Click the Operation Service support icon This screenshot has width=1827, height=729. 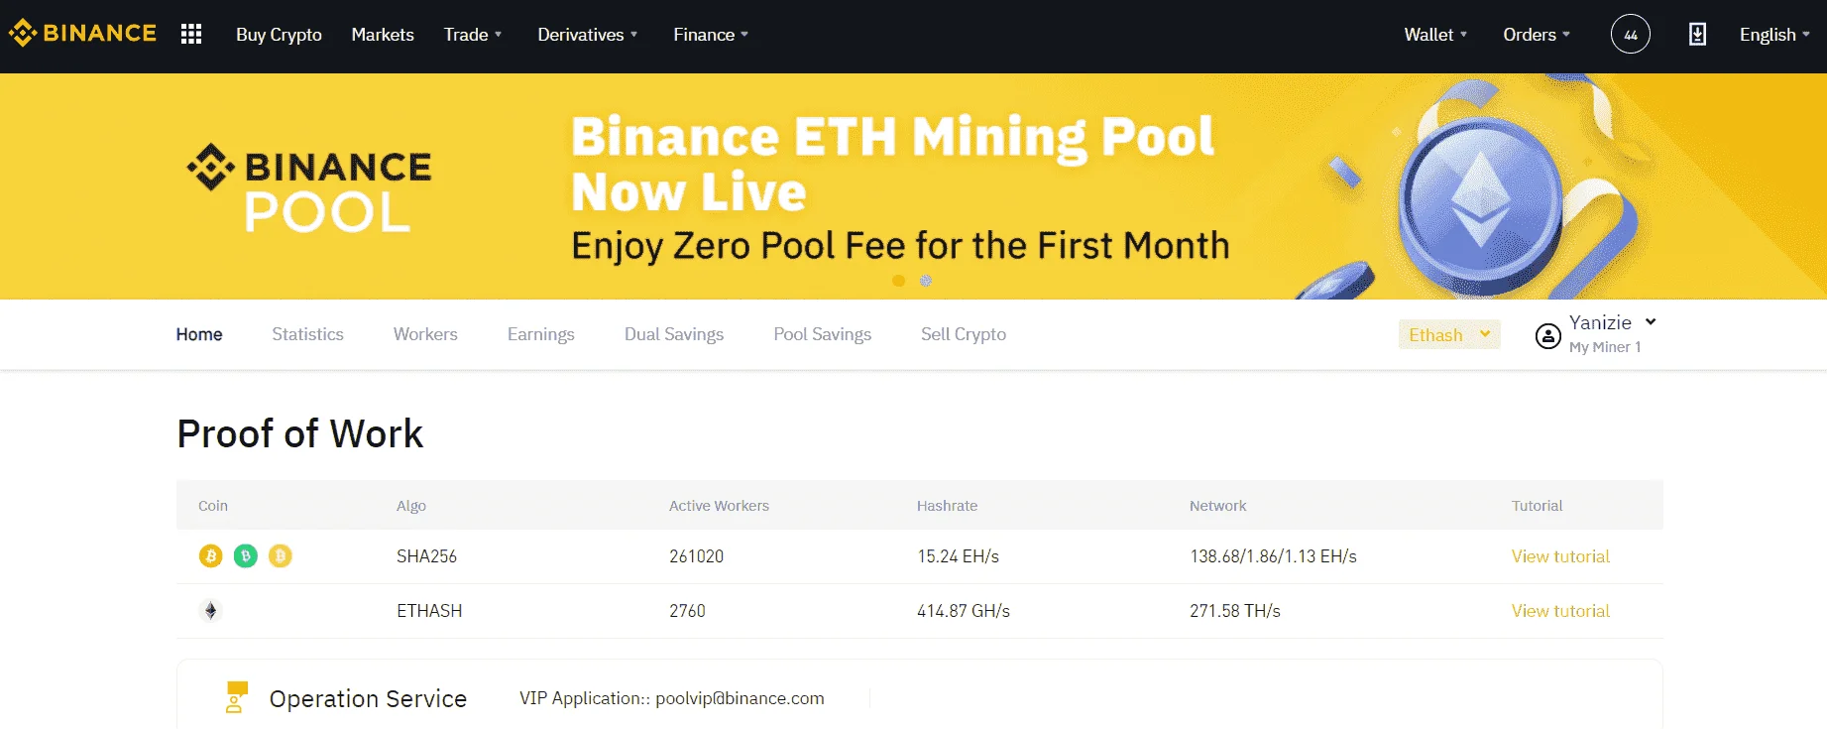click(x=236, y=697)
